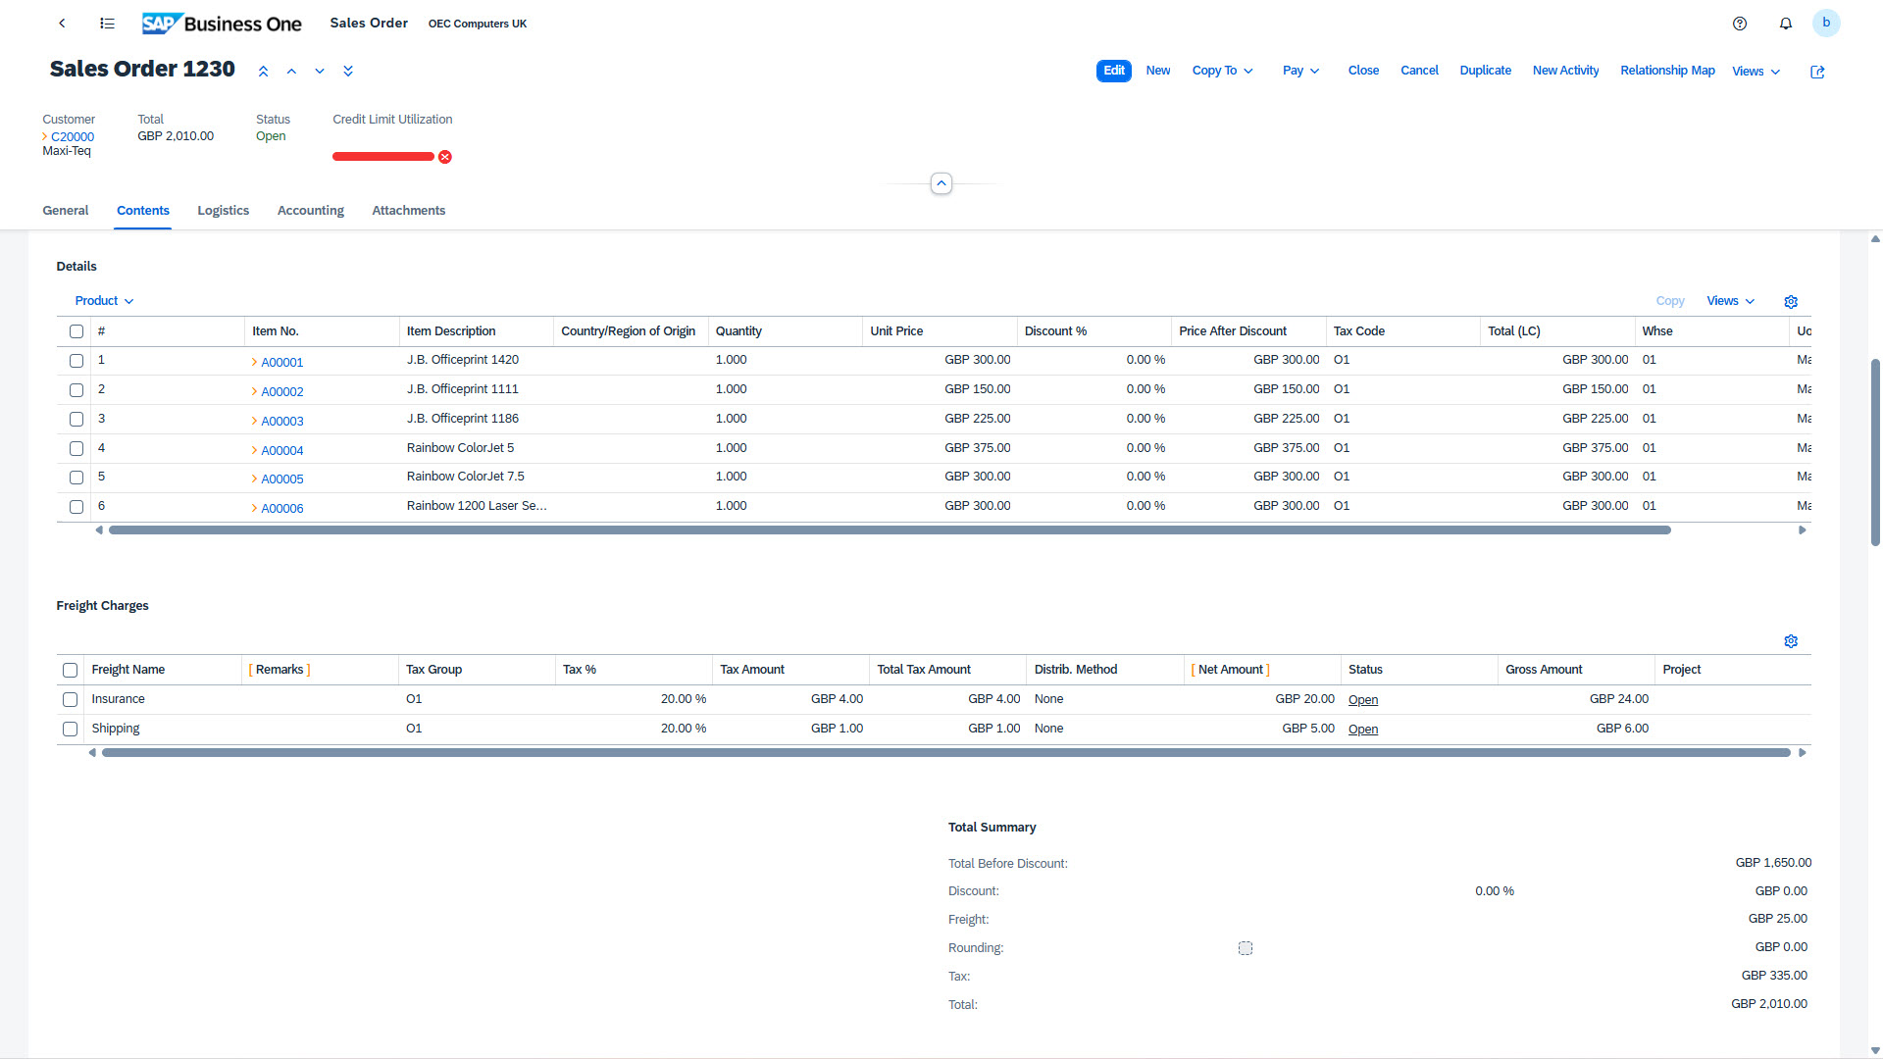Open the Product dropdown in Details

pyautogui.click(x=104, y=301)
